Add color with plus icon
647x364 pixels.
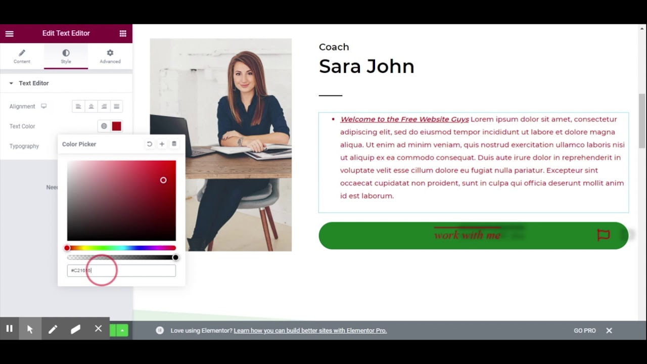click(162, 144)
